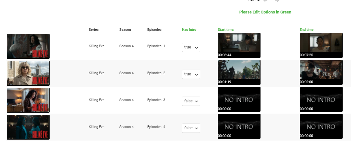
Task: Click 'Episodes: 4' cell
Action: (156, 127)
